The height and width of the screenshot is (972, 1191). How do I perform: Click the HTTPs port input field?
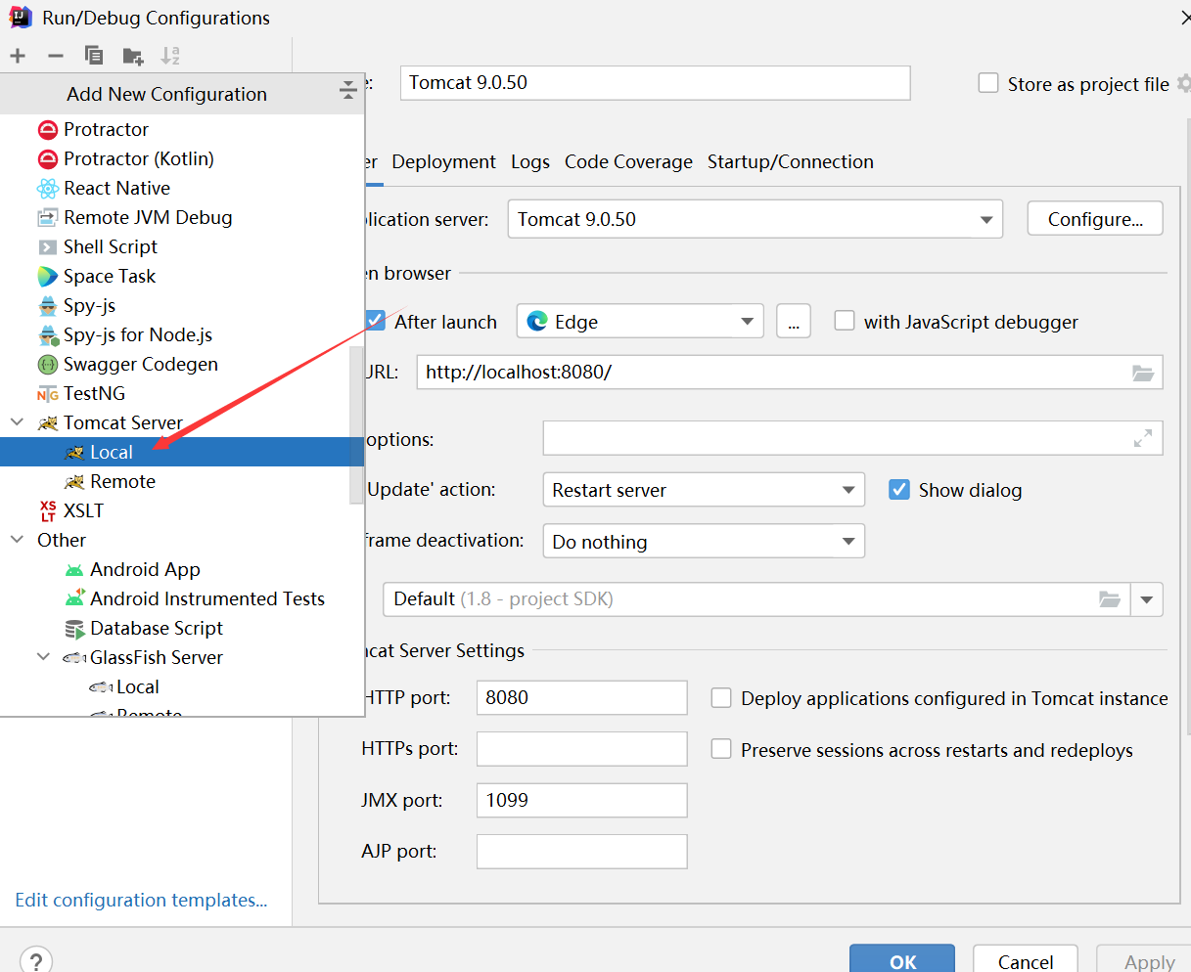(x=581, y=749)
